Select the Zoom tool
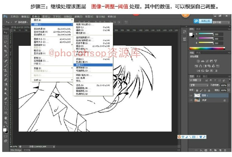The image size is (232, 157). tap(6, 122)
